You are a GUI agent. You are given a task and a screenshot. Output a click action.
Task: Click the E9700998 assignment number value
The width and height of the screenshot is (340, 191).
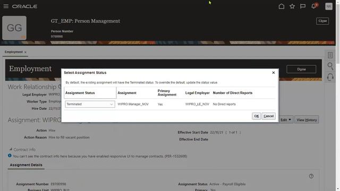click(x=58, y=184)
